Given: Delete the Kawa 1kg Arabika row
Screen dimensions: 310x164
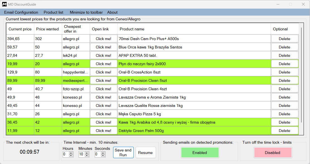Looking at the screenshot, I should [284, 122].
